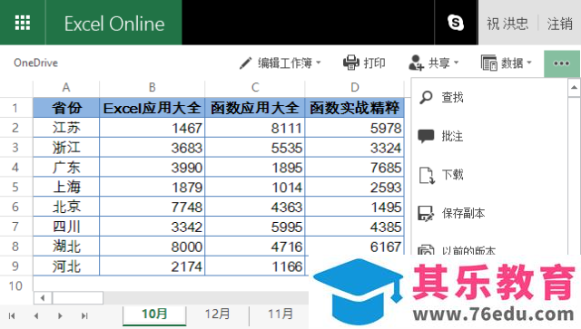
Task: Click cell 湖北
Action: tap(66, 247)
